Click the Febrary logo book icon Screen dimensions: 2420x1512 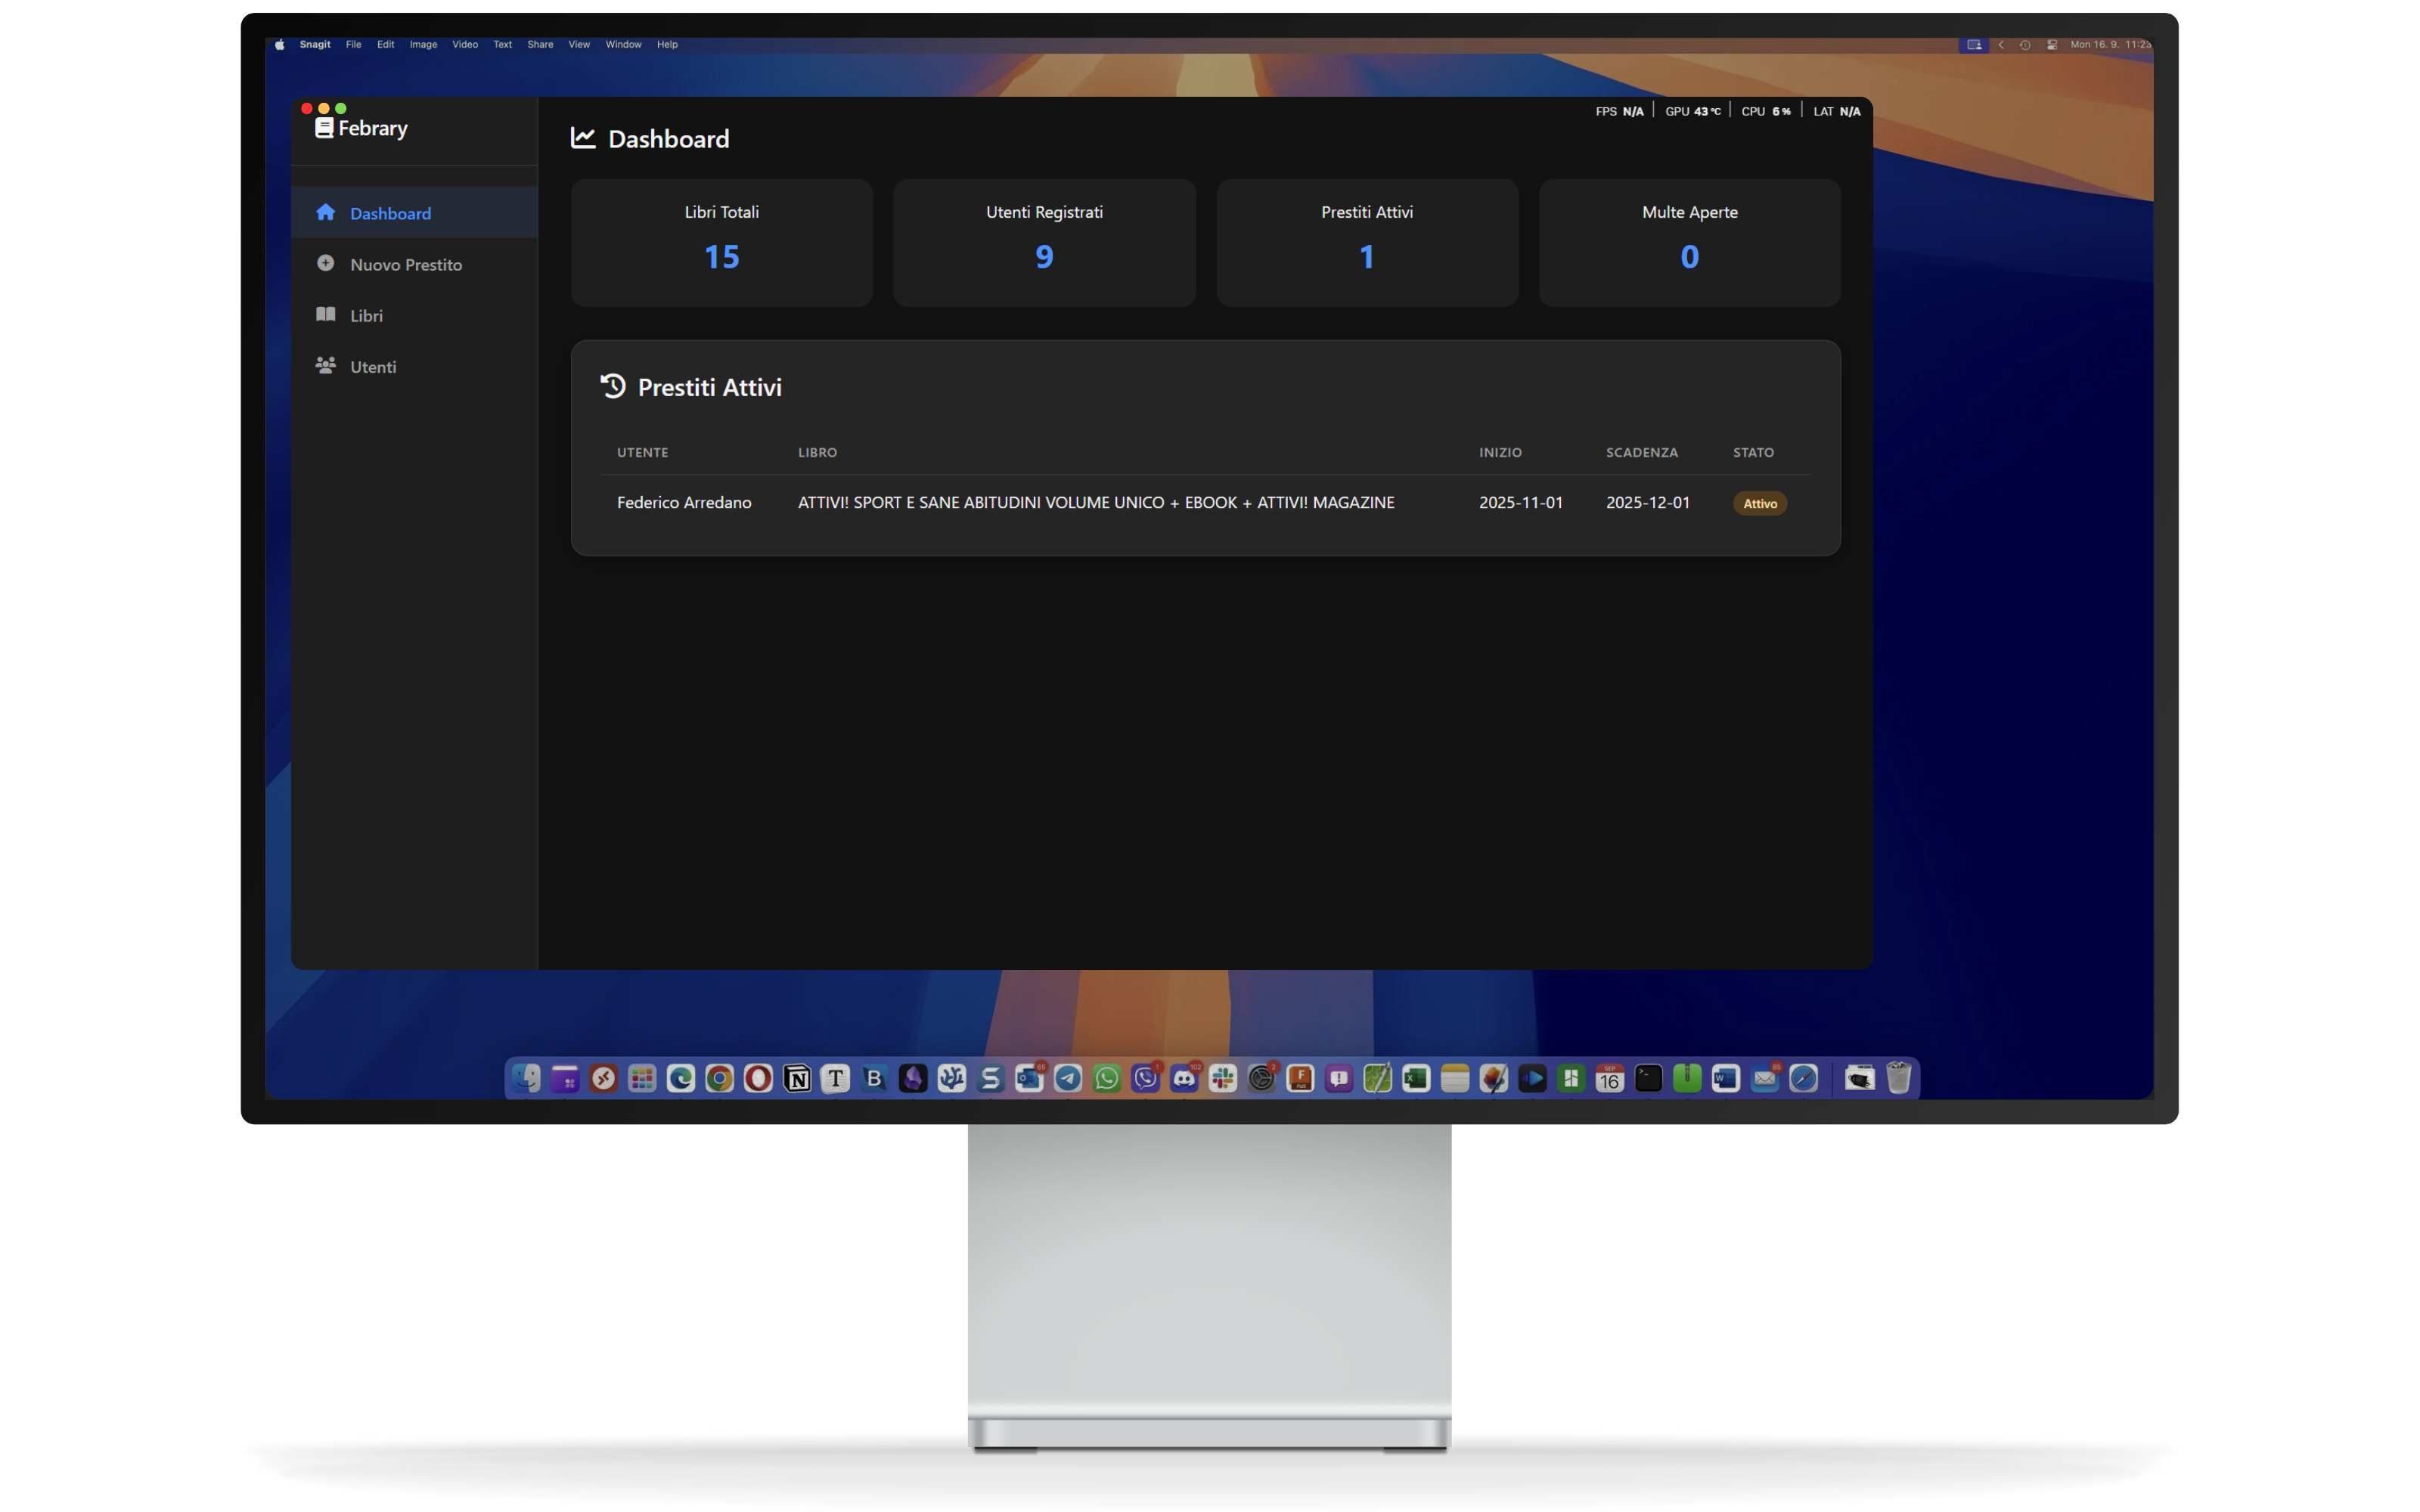tap(324, 127)
